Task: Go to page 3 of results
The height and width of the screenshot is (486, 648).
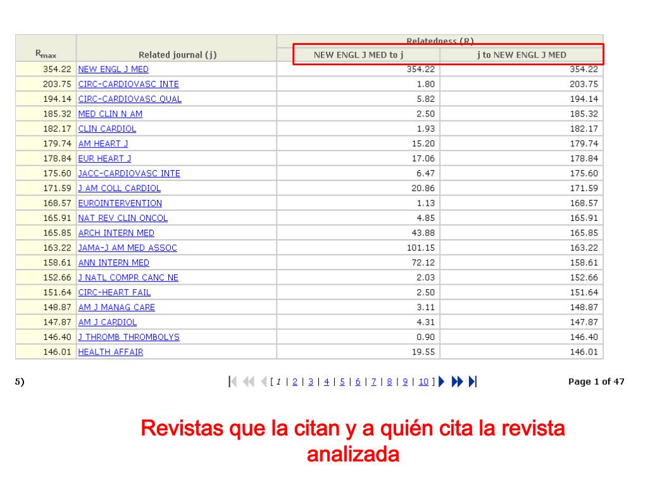Action: click(x=310, y=382)
